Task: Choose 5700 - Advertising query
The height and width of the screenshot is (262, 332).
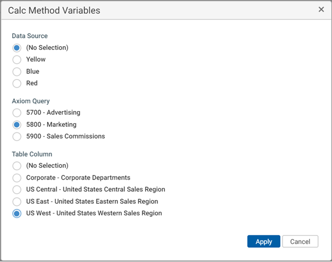Action: tap(17, 113)
